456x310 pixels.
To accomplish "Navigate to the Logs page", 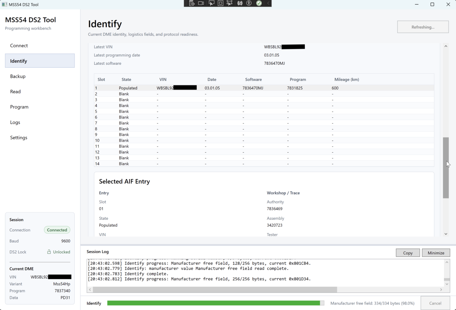I will pos(15,122).
